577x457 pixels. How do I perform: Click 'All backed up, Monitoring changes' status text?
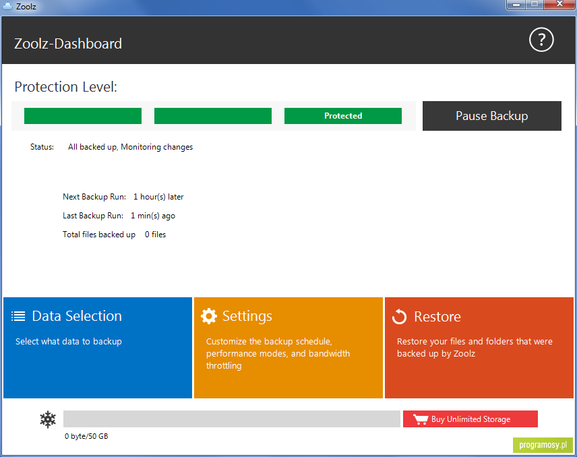[130, 147]
